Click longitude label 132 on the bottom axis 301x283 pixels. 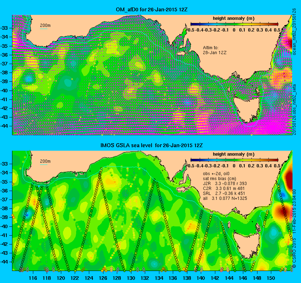145,278
